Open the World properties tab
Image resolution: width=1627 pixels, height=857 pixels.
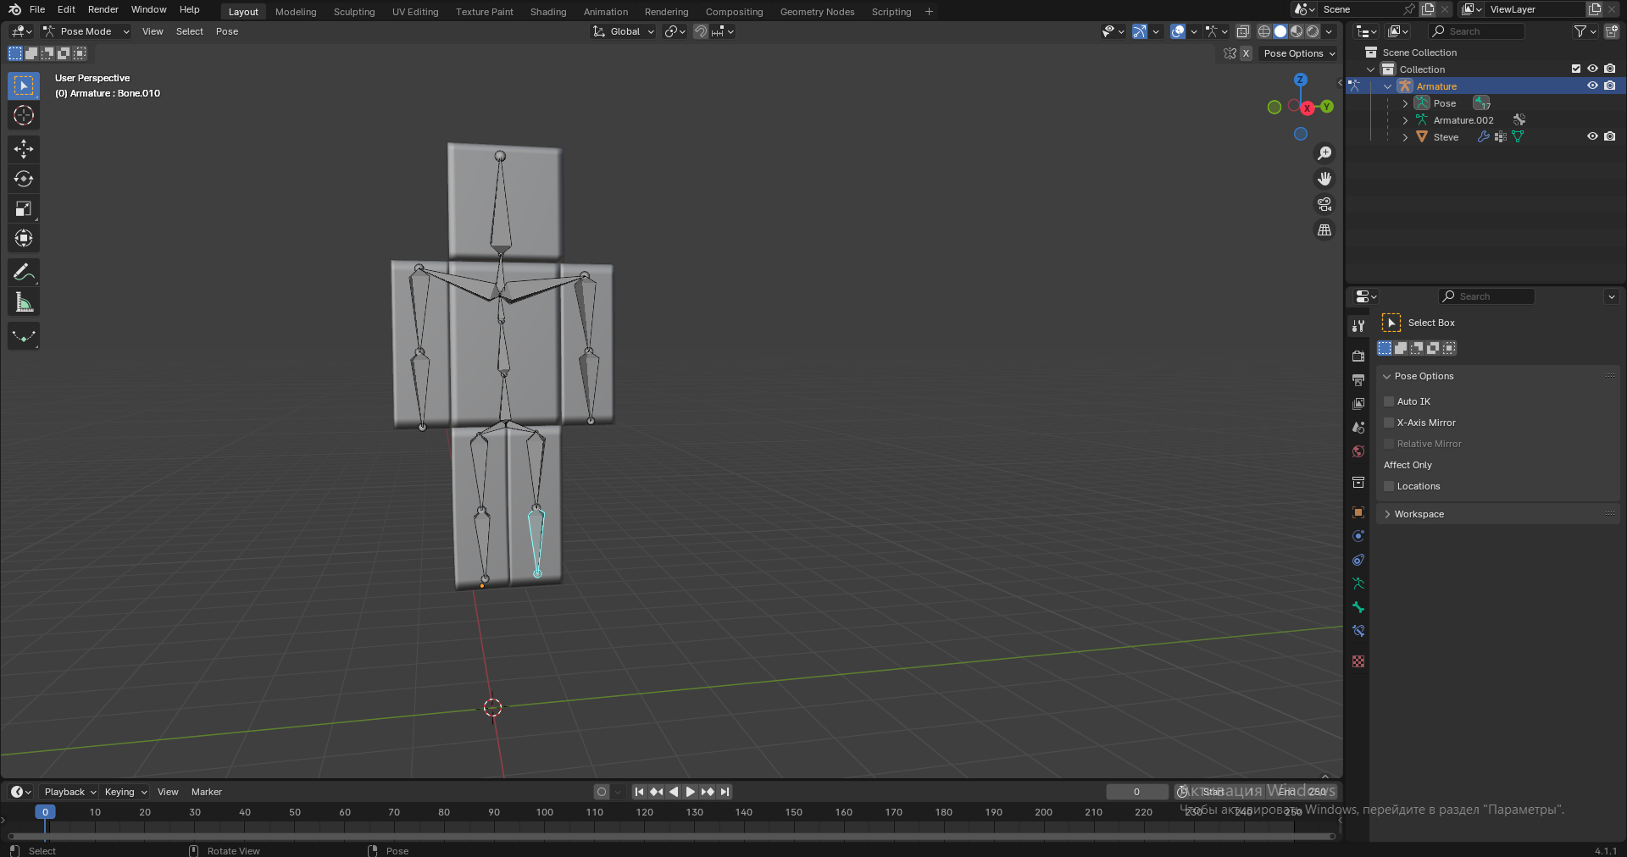pos(1358,451)
